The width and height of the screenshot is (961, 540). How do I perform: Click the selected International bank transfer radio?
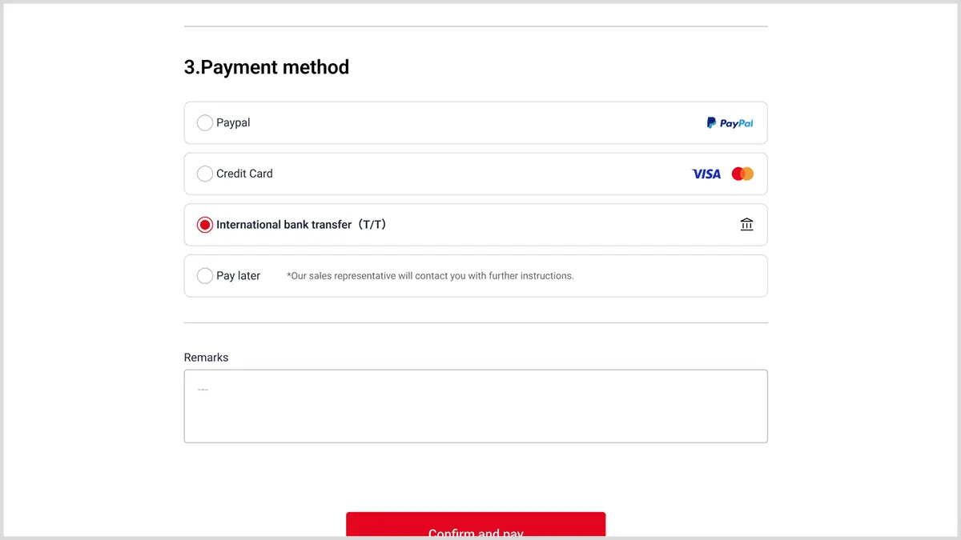205,225
